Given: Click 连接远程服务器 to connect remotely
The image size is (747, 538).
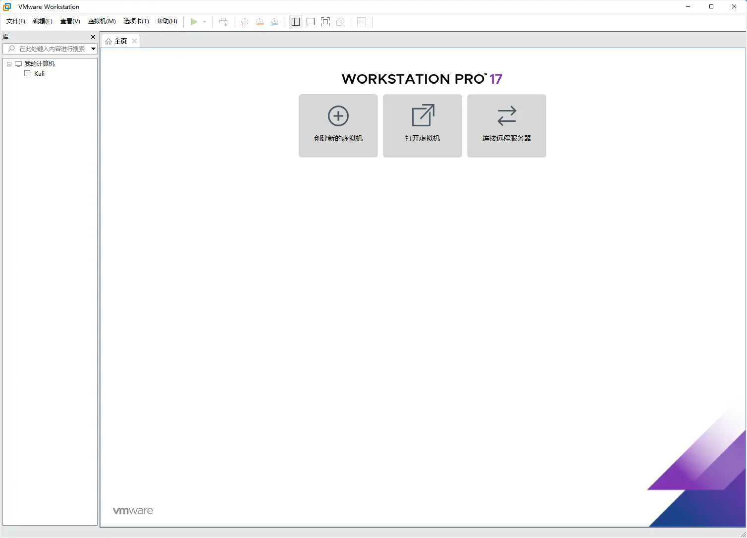Looking at the screenshot, I should coord(506,125).
